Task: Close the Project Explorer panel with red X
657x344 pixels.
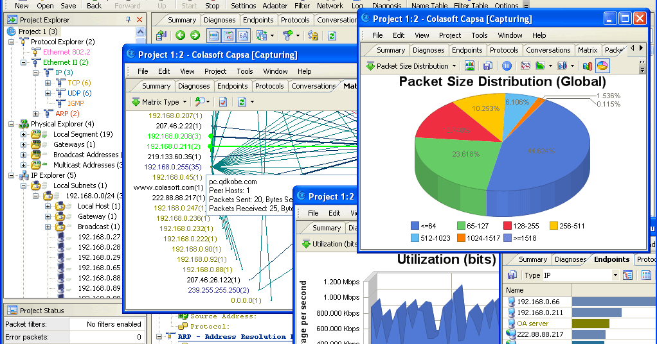Action: point(139,19)
